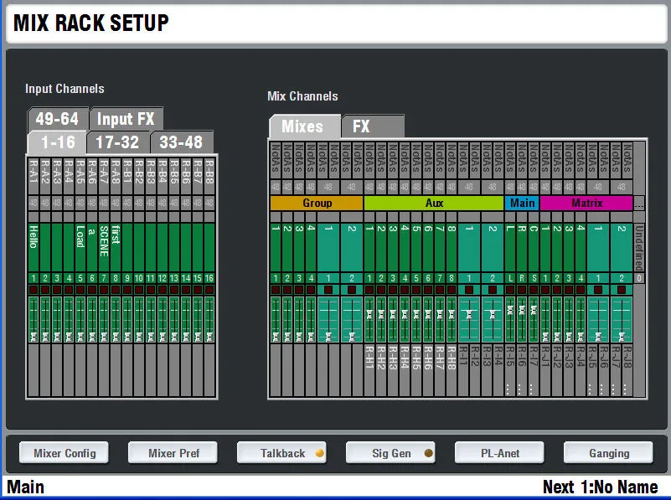Open the Mixer Config page
The width and height of the screenshot is (671, 500).
point(65,453)
